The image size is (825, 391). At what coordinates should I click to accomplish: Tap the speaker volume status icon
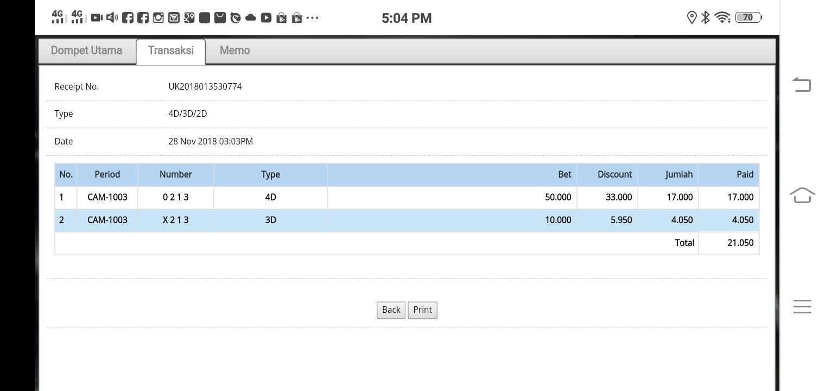click(112, 18)
